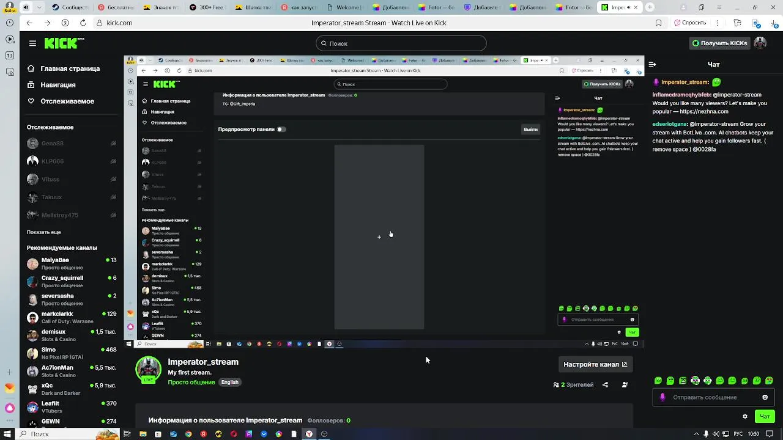Open recommended channel xQc
Image resolution: width=783 pixels, height=440 pixels.
point(72,389)
